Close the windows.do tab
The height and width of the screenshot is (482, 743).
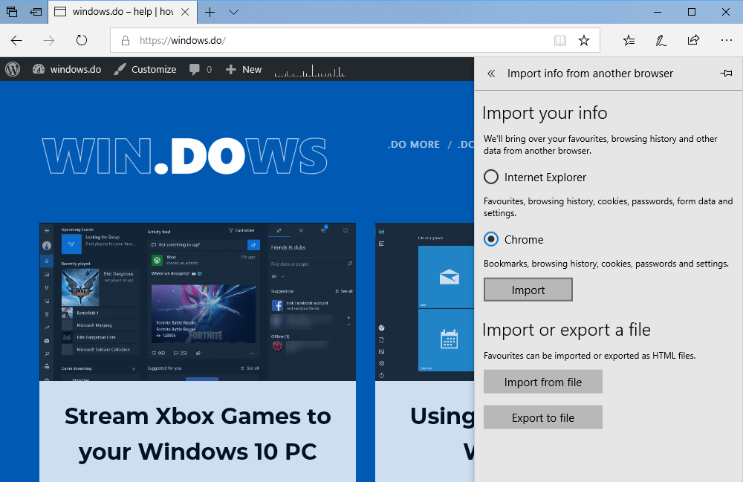pyautogui.click(x=185, y=12)
